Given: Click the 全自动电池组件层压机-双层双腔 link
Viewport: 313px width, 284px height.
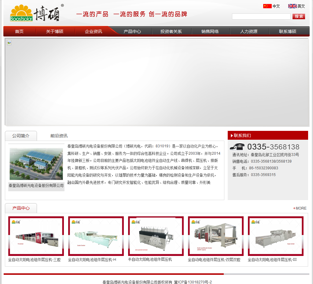Looking at the screenshot, I should [214, 260].
